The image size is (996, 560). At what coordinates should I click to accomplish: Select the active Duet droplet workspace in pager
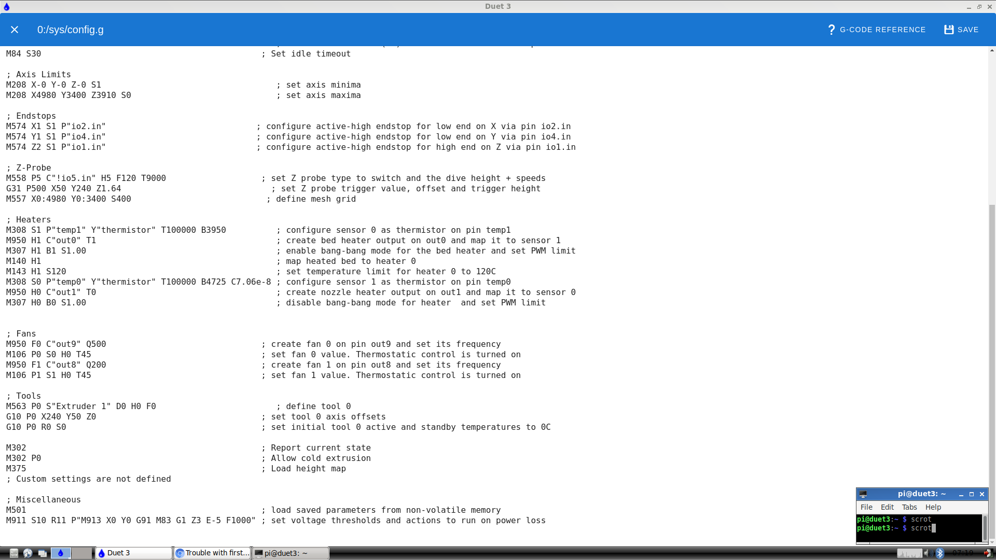[x=61, y=553]
